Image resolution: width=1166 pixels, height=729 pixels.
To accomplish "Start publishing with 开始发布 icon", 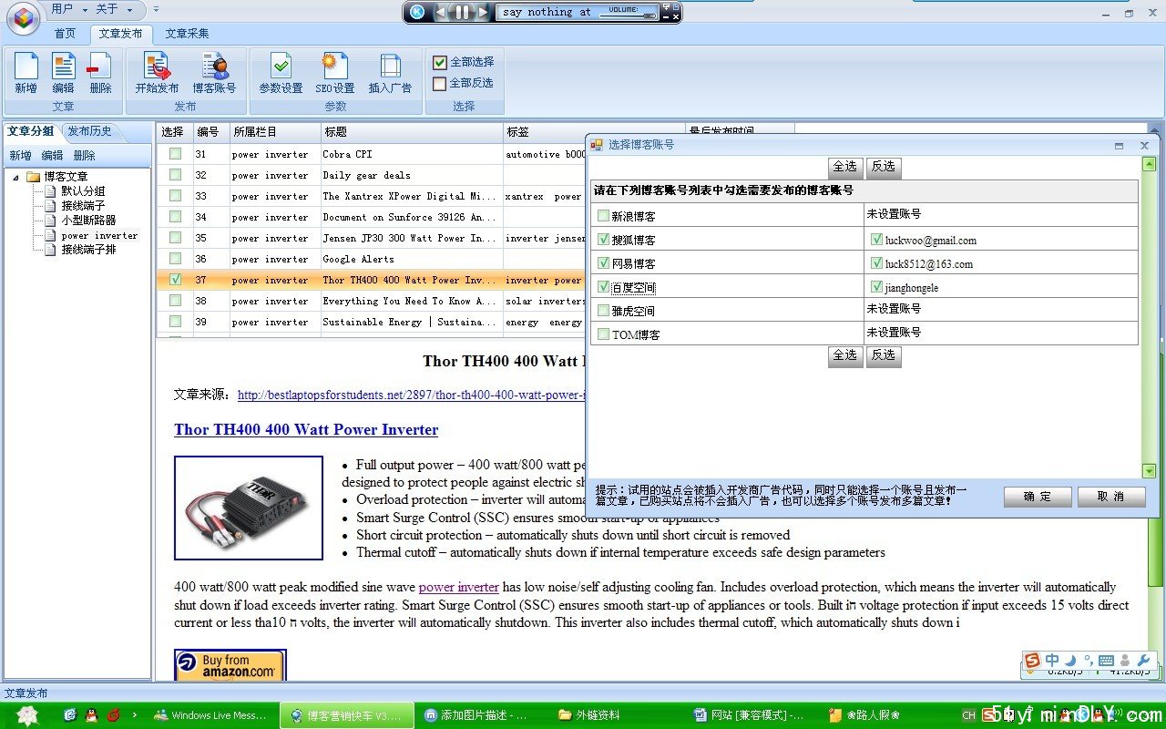I will 157,73.
